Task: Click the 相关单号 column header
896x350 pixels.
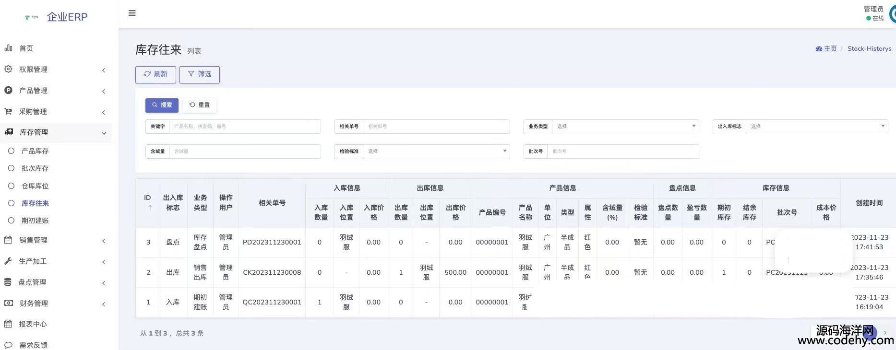Action: (272, 203)
